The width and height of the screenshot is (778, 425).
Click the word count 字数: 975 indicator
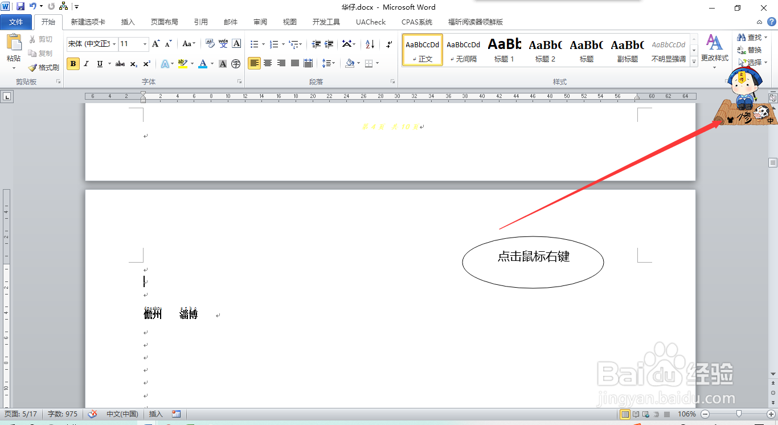click(x=62, y=414)
